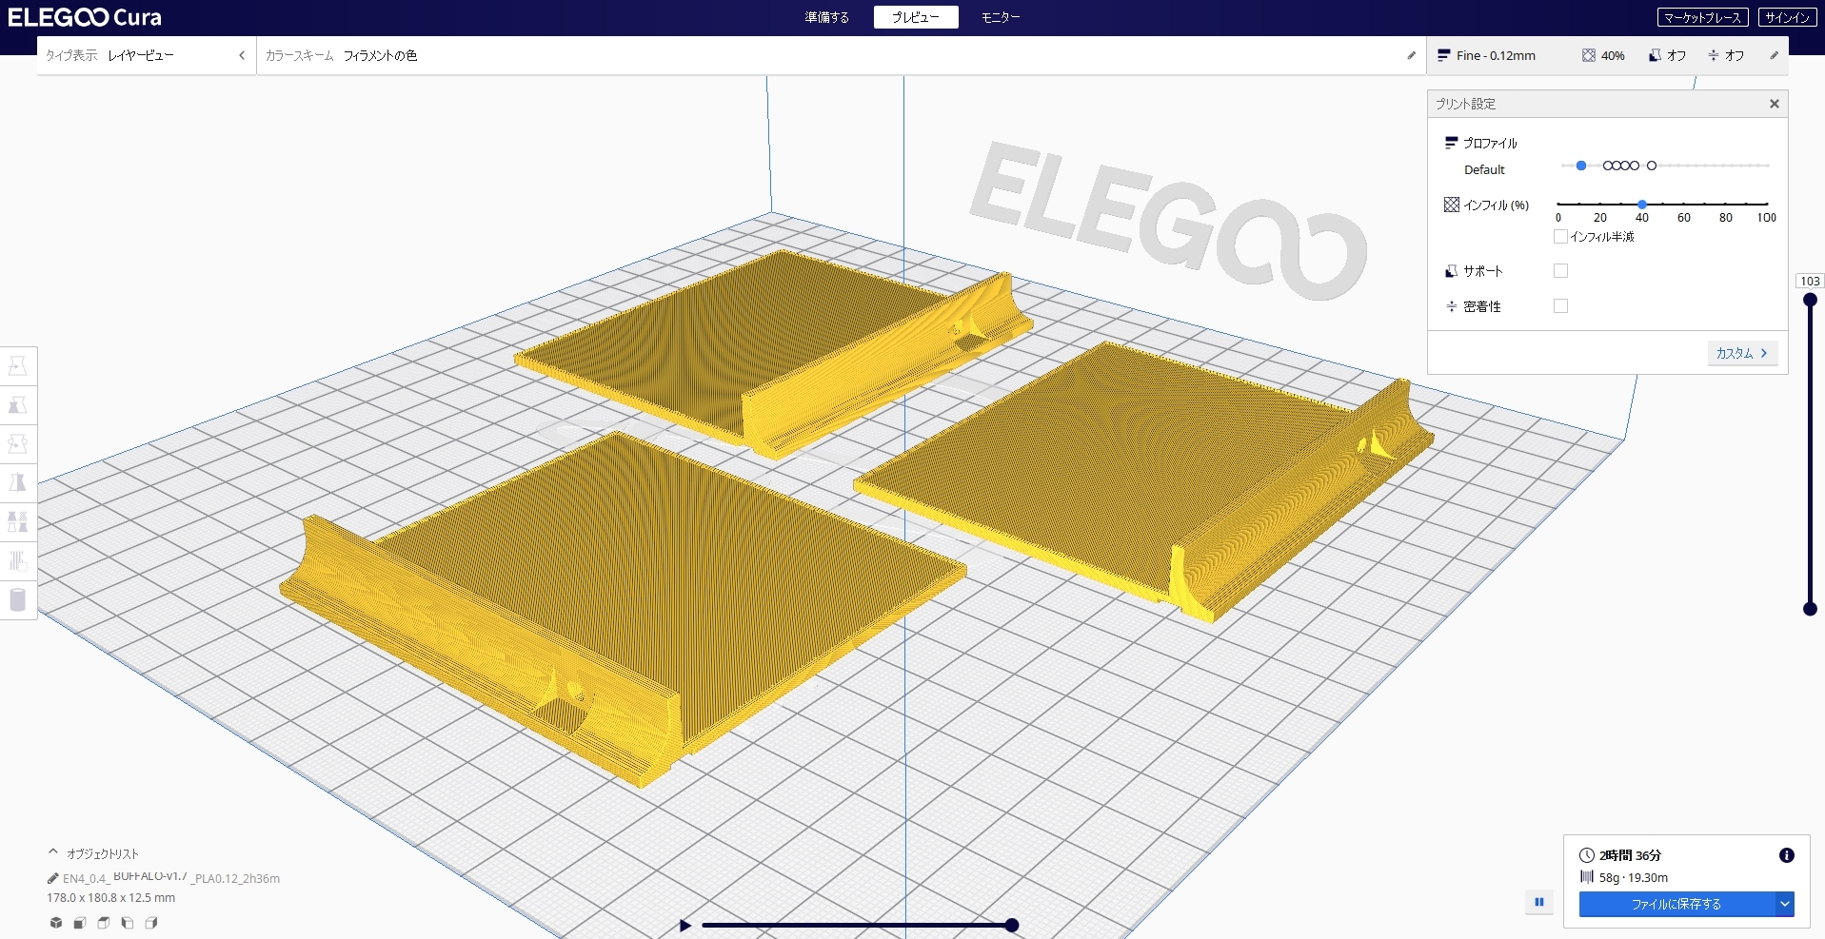Click the 178.0 x 180.8 x 12.5 mm dimensions
This screenshot has width=1825, height=939.
click(110, 897)
